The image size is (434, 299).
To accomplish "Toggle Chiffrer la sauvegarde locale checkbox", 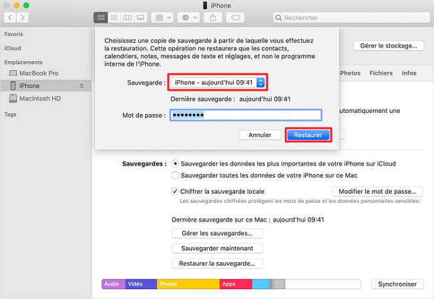I will tap(176, 191).
